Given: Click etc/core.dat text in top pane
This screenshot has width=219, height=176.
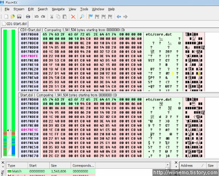Looking at the screenshot, I should tap(159, 34).
